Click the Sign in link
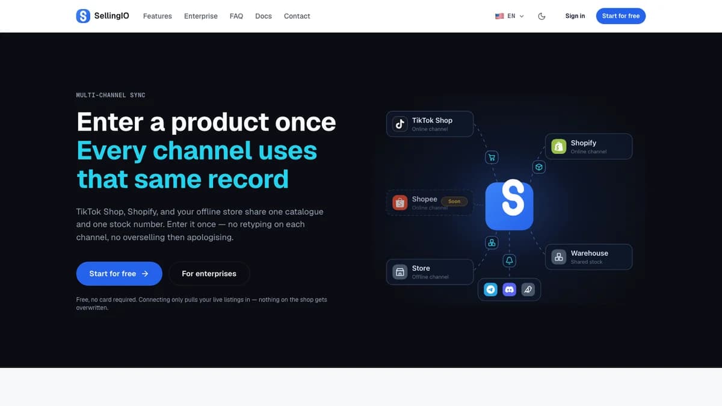 (575, 16)
